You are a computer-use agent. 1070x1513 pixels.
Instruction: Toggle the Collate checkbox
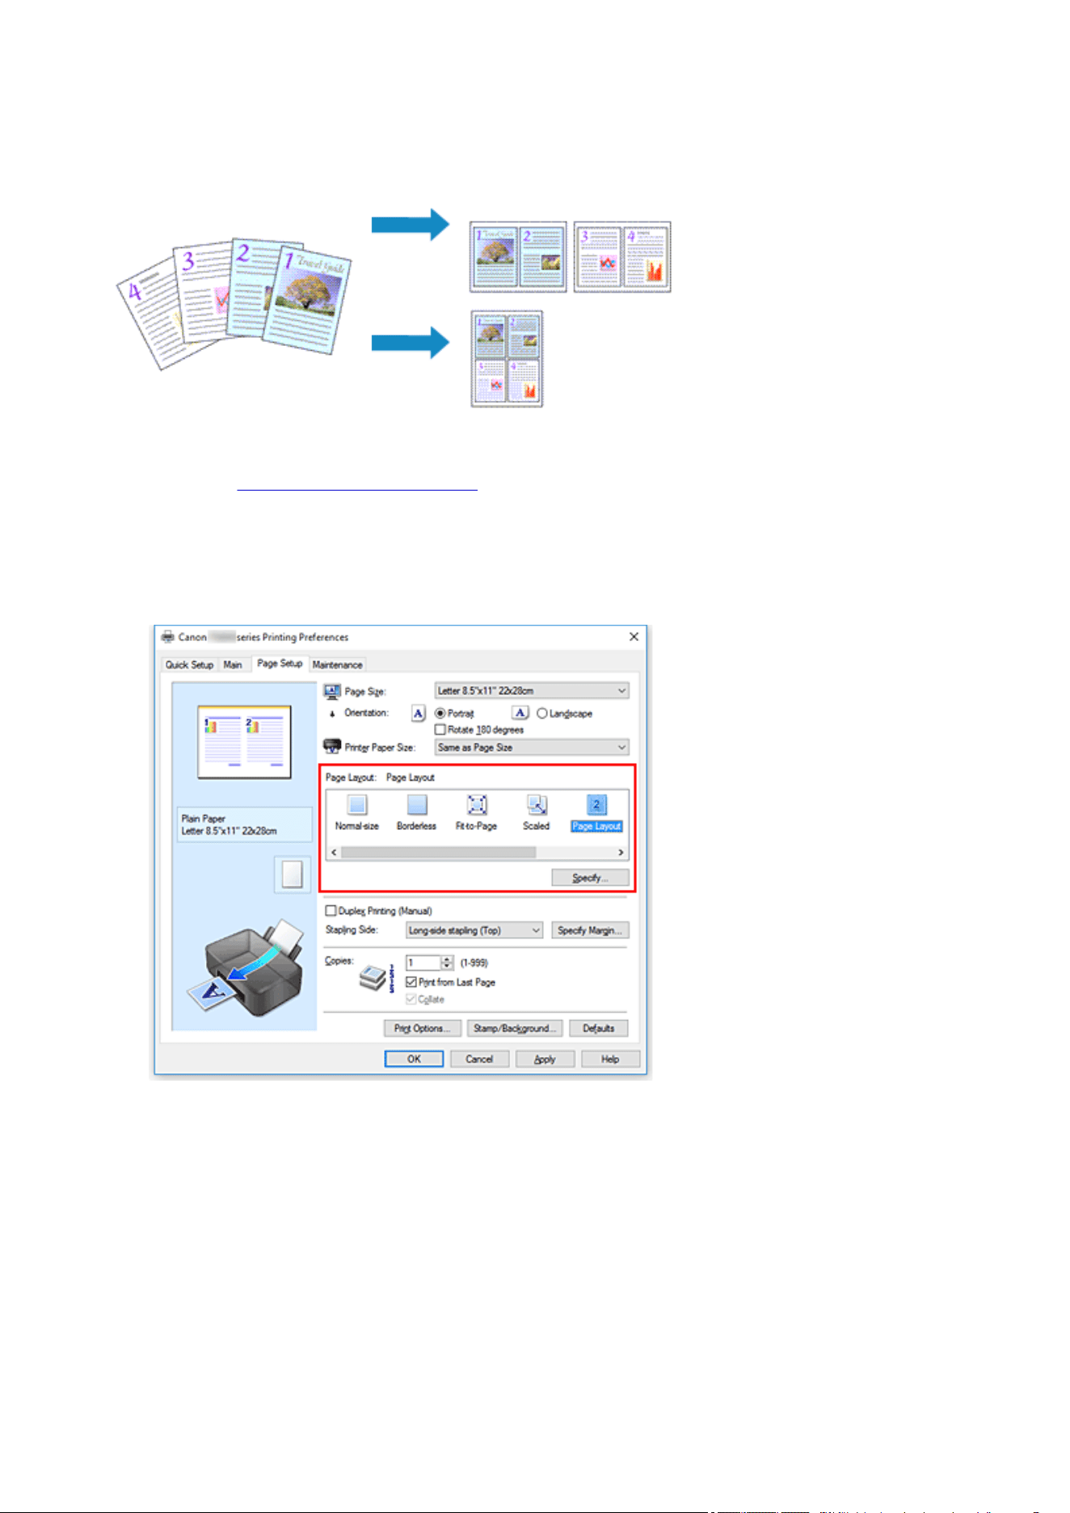(x=411, y=1000)
